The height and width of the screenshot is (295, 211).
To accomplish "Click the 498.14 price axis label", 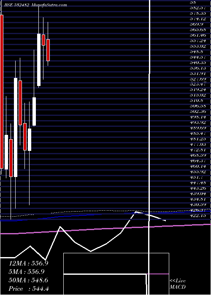I will coord(198,117).
